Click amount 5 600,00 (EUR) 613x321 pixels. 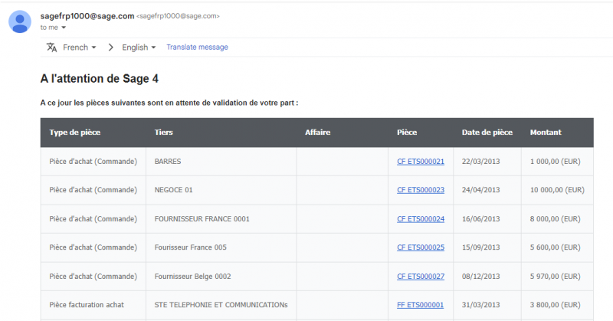pyautogui.click(x=555, y=247)
